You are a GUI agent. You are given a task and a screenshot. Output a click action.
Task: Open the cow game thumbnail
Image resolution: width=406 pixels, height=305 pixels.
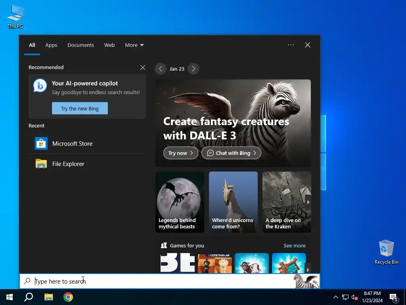[252, 263]
